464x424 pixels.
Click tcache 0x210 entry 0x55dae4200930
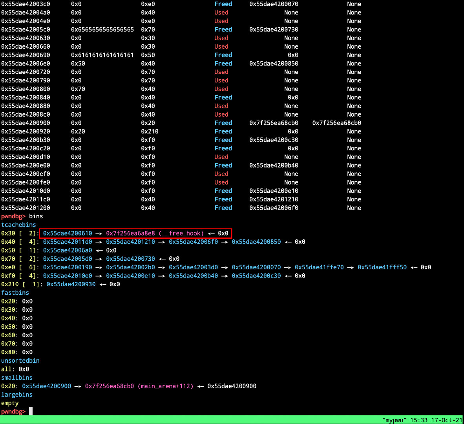coord(71,284)
